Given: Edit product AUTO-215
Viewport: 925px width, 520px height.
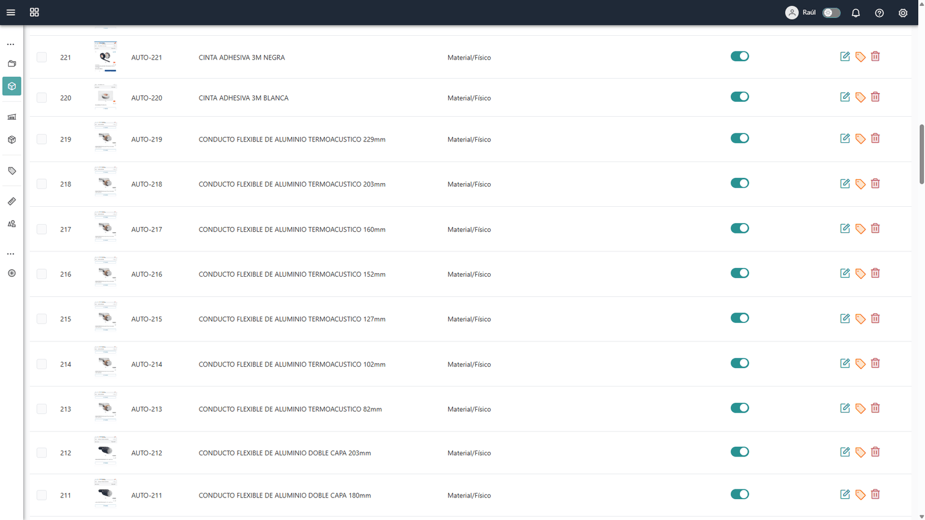Looking at the screenshot, I should tap(845, 318).
